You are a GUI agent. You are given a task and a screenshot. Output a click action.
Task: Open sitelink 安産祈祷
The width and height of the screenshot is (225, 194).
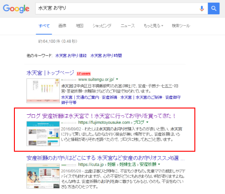[x=109, y=97]
